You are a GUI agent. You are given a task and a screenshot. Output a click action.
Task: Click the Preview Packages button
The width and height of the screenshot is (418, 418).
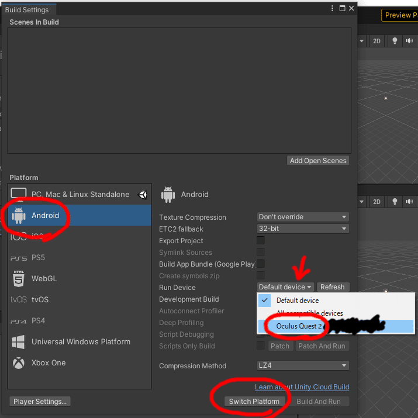tap(400, 15)
